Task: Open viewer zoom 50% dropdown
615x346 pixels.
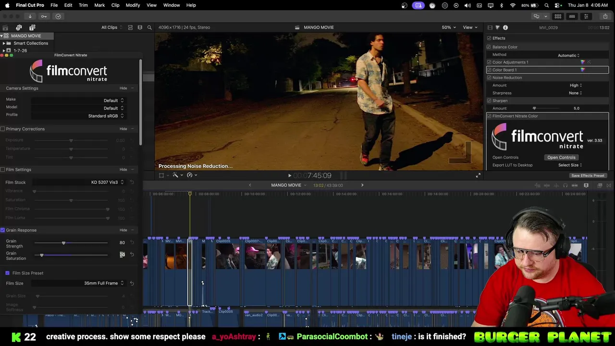Action: click(449, 27)
